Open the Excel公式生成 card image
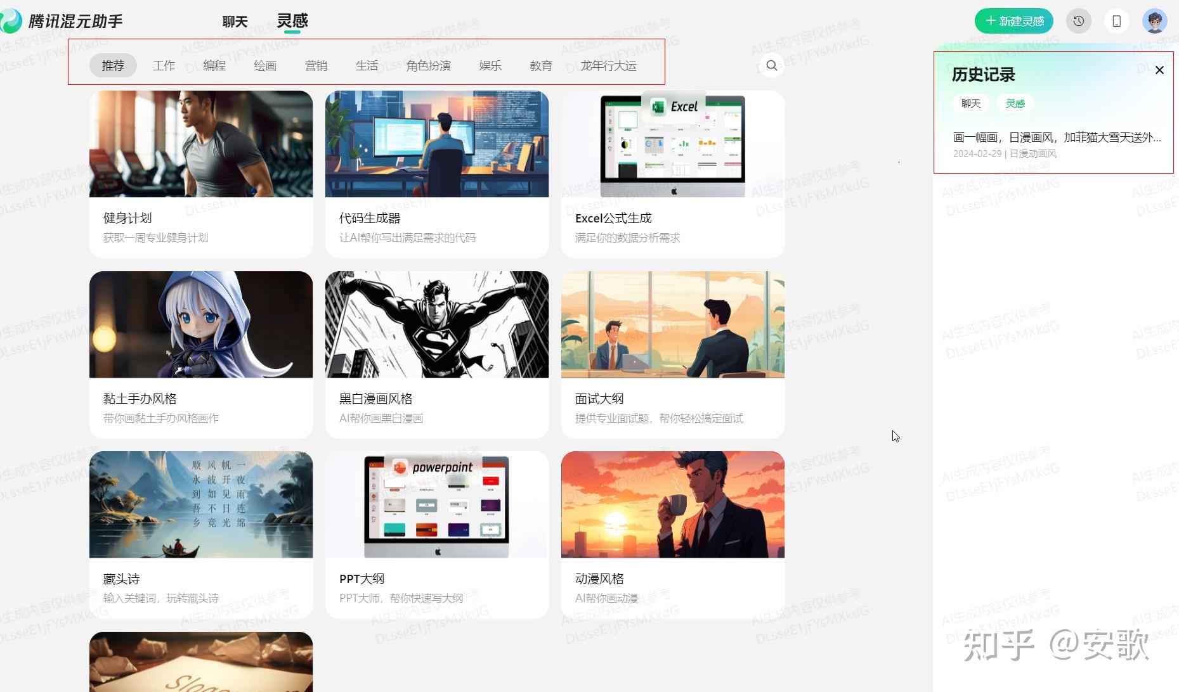1179x692 pixels. [x=672, y=144]
